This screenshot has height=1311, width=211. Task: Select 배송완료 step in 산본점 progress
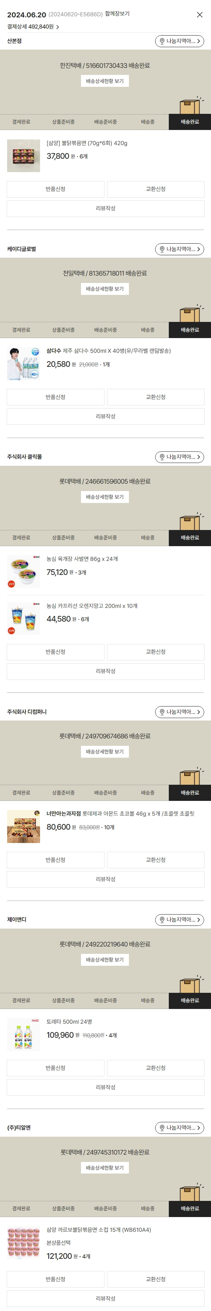point(190,122)
